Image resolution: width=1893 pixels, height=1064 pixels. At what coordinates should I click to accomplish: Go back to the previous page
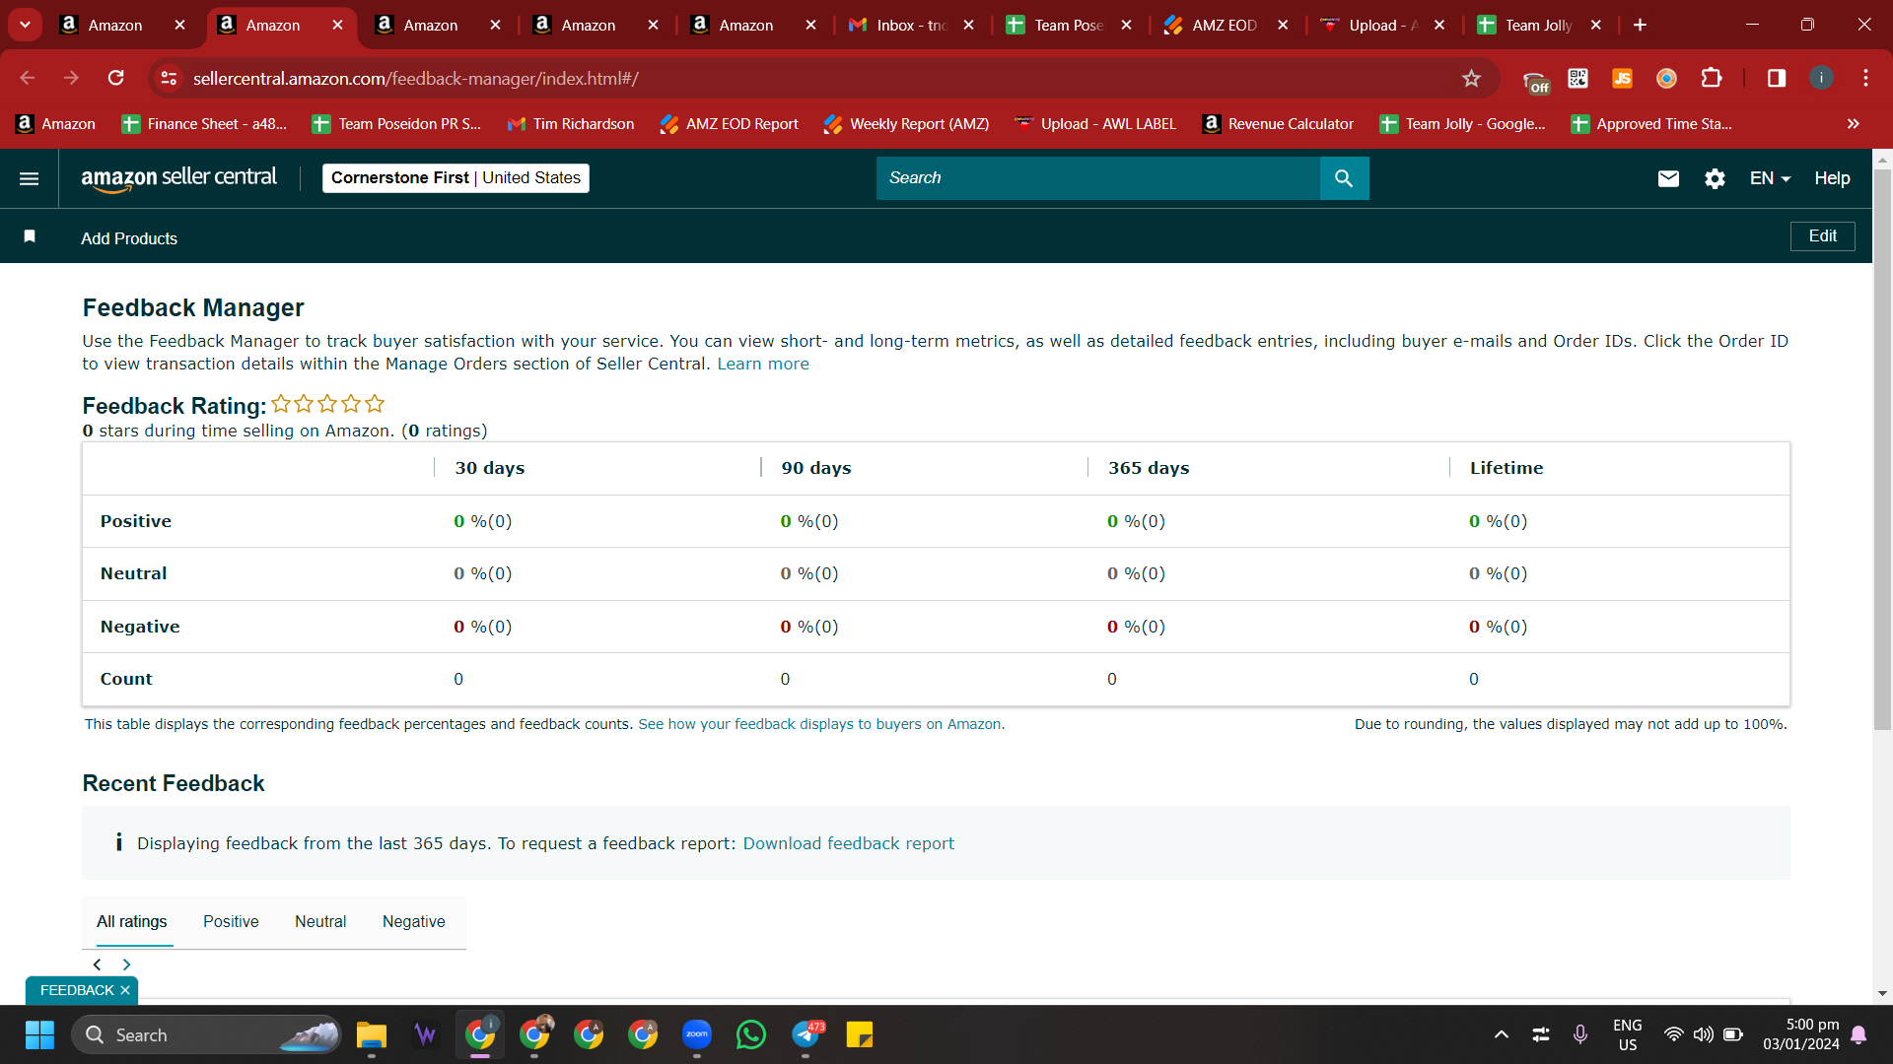coord(28,78)
